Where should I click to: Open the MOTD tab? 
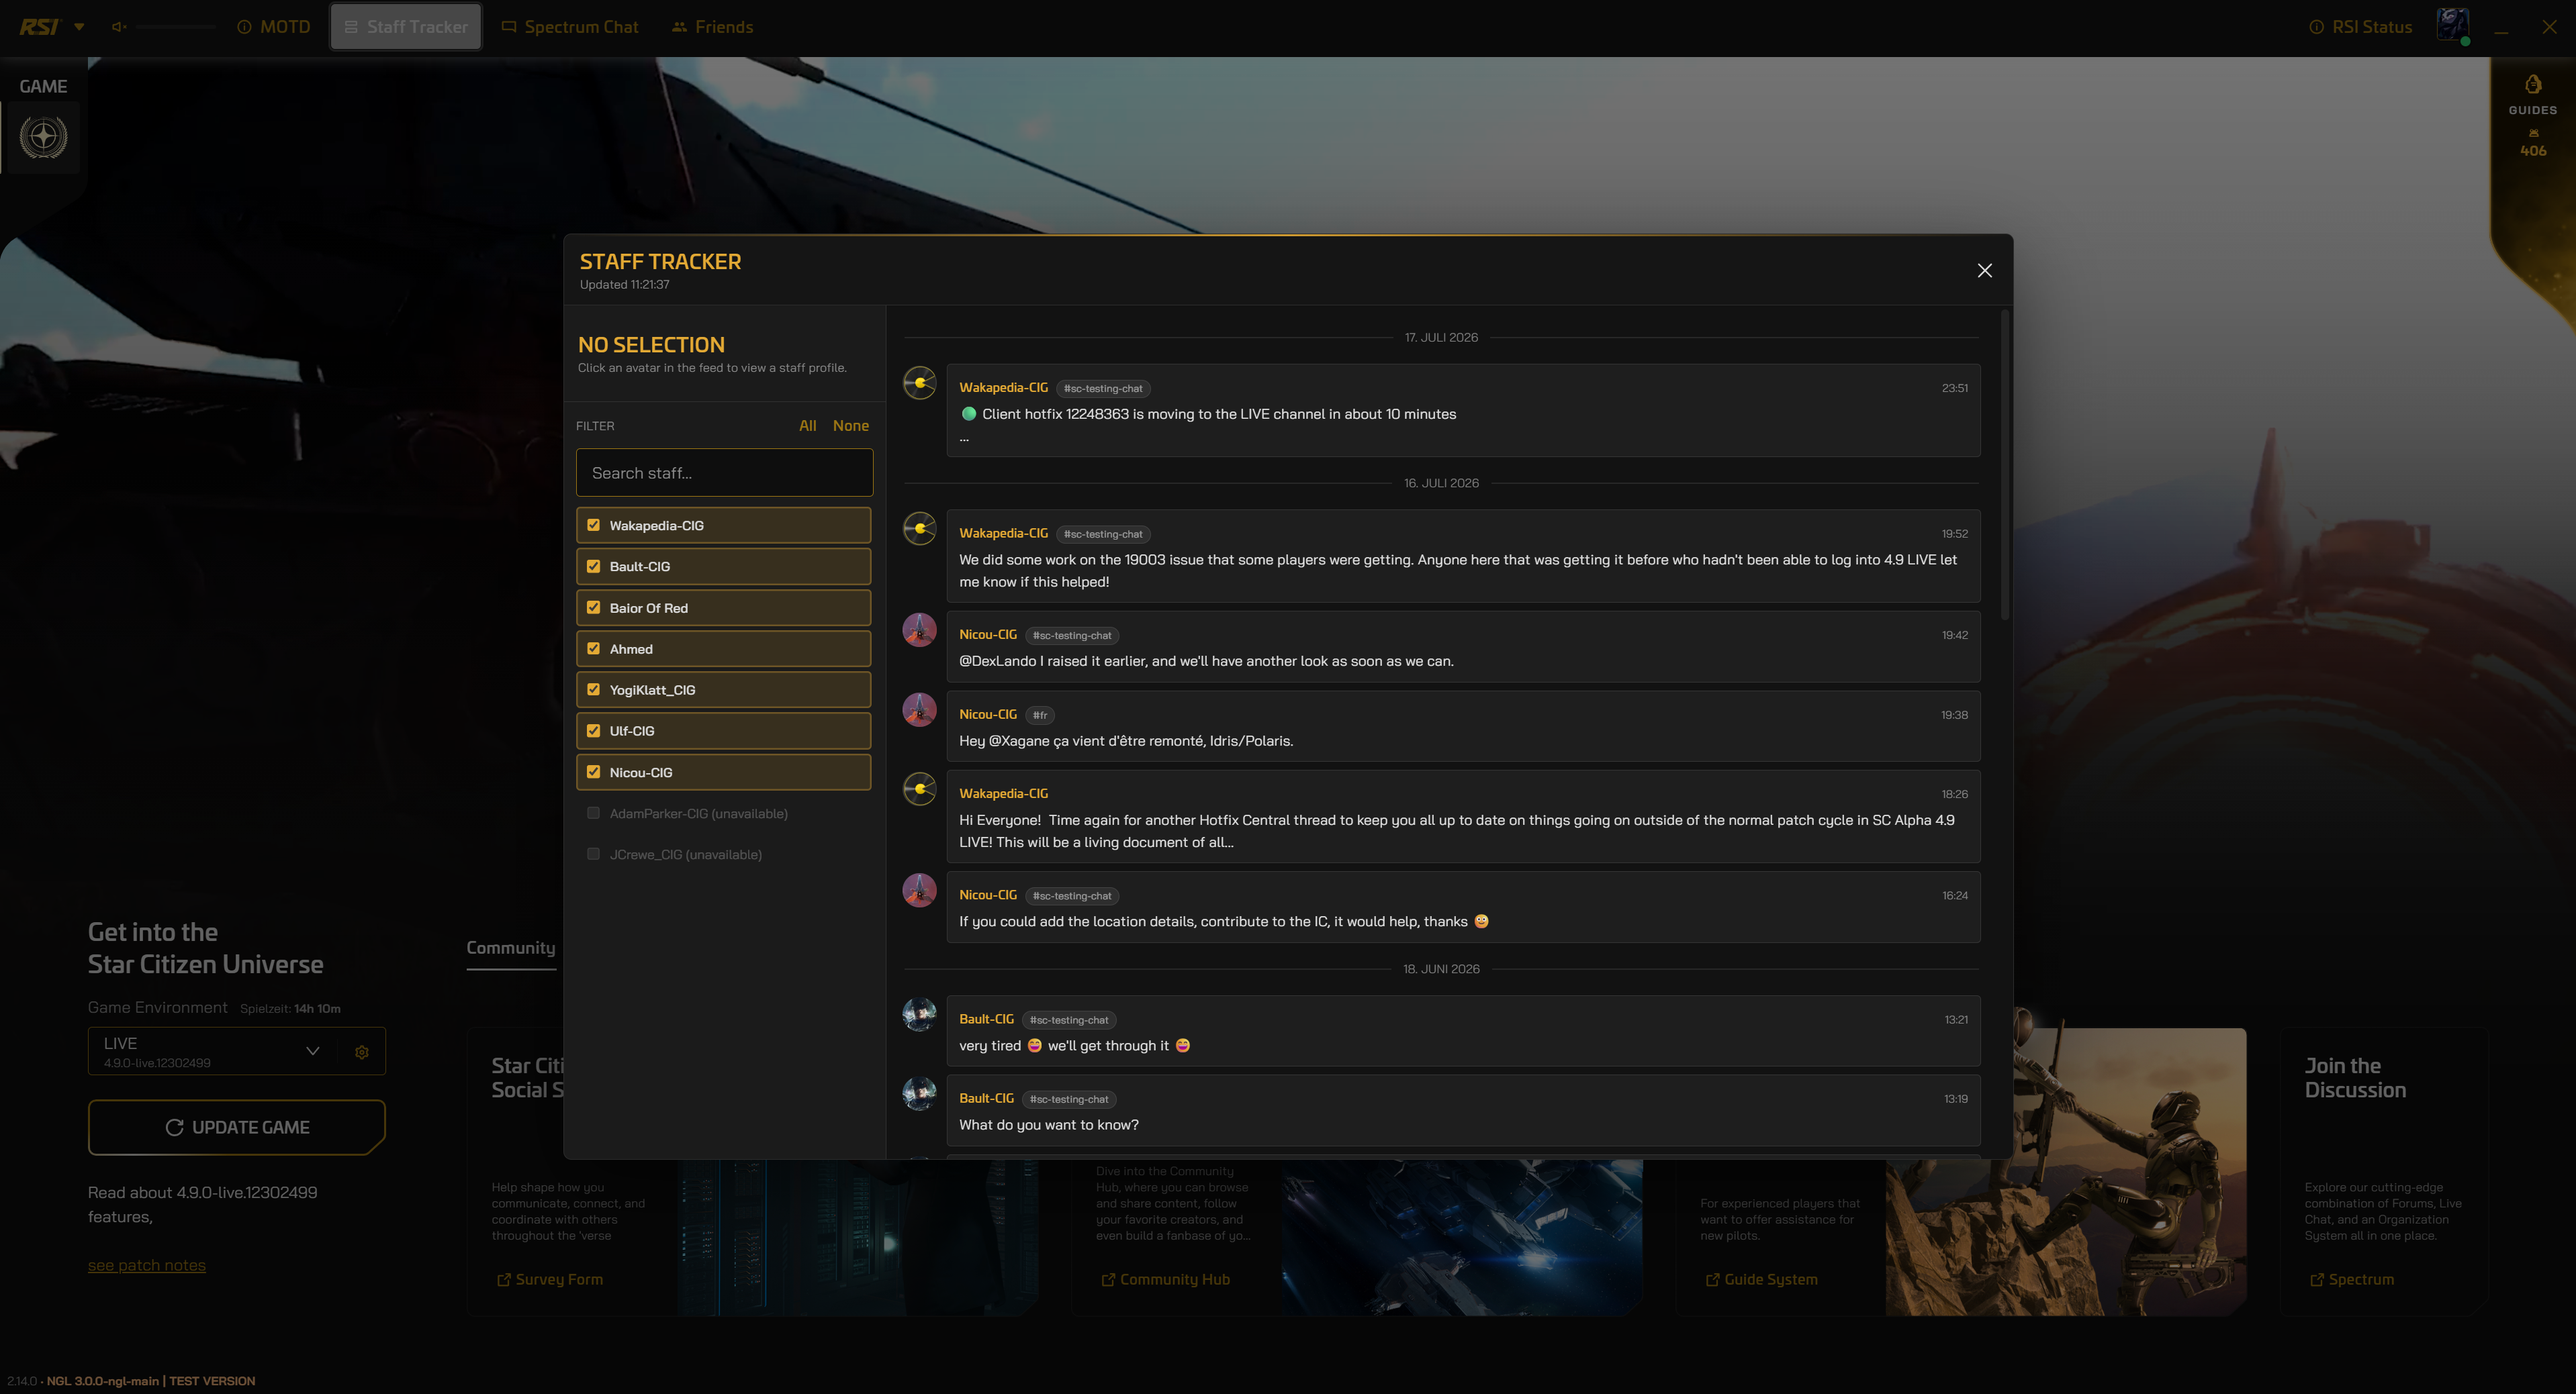click(x=274, y=27)
